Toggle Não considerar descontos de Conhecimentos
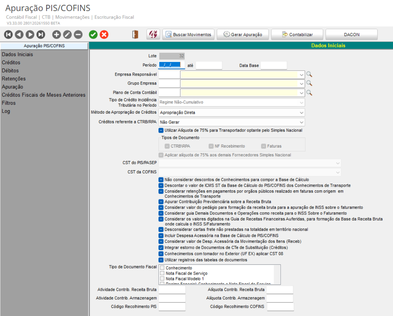The height and width of the screenshot is (316, 393). (161, 180)
